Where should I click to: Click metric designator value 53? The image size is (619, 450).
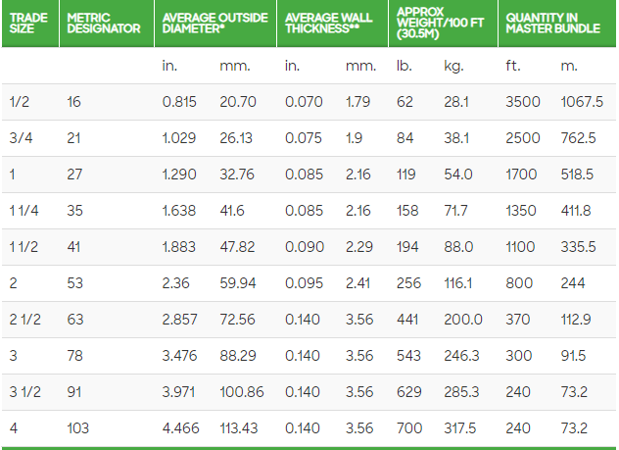pos(75,283)
